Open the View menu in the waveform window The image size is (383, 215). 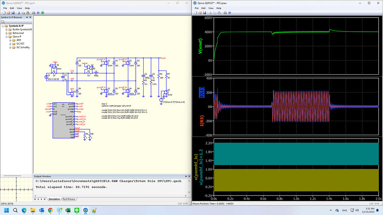[x=211, y=8]
